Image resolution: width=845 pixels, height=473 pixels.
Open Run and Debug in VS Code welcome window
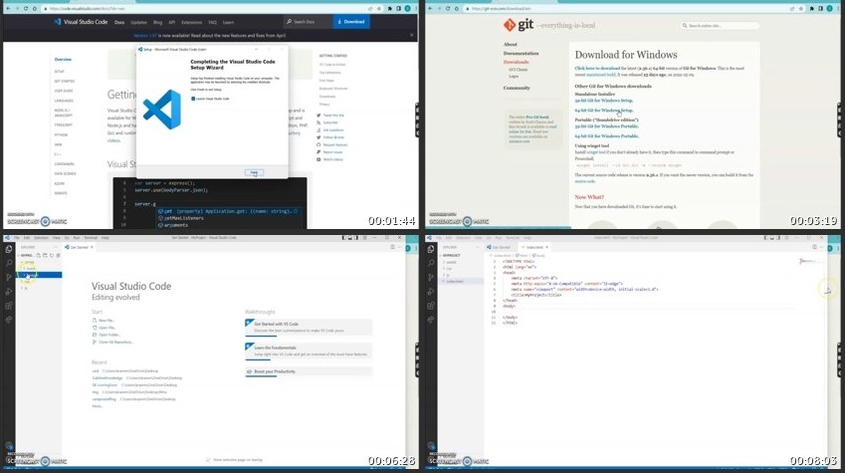click(9, 292)
